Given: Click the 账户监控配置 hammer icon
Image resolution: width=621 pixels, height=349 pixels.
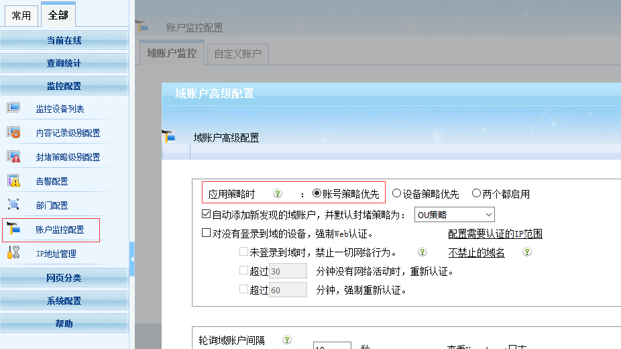Looking at the screenshot, I should [13, 230].
